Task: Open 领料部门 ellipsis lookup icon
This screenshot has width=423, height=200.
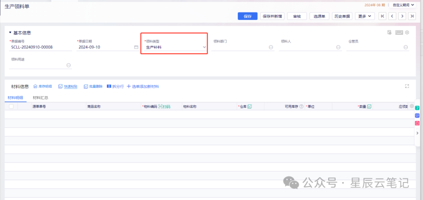Action: 271,47
